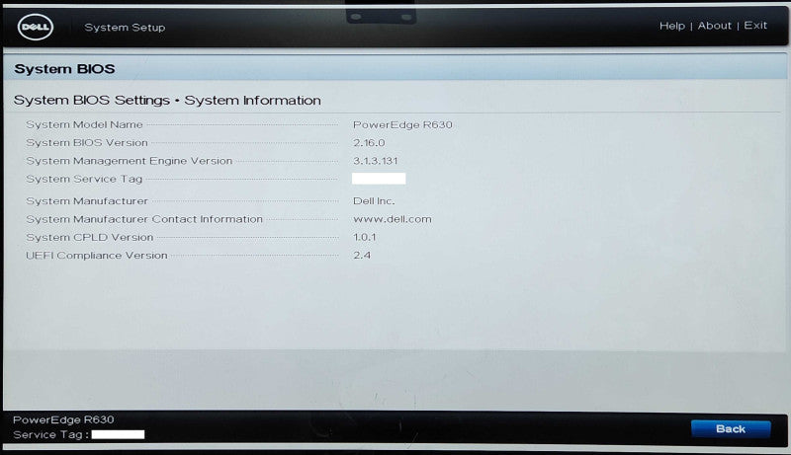Select the UEFI Compliance Version label
Image resolution: width=791 pixels, height=455 pixels.
coord(96,256)
